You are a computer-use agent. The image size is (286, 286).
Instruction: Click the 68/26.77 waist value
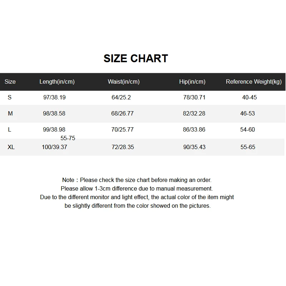pyautogui.click(x=122, y=113)
